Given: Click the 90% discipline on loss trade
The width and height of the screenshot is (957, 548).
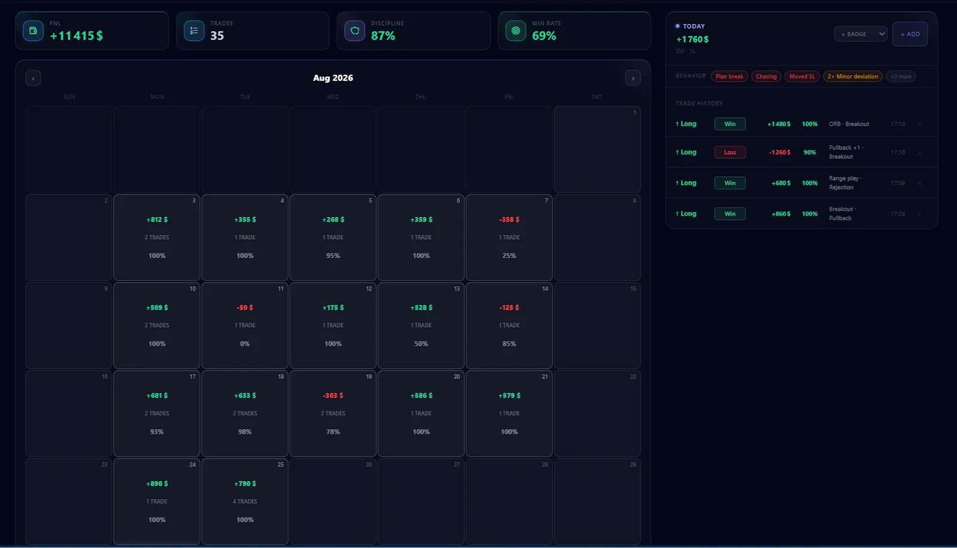Looking at the screenshot, I should point(809,152).
